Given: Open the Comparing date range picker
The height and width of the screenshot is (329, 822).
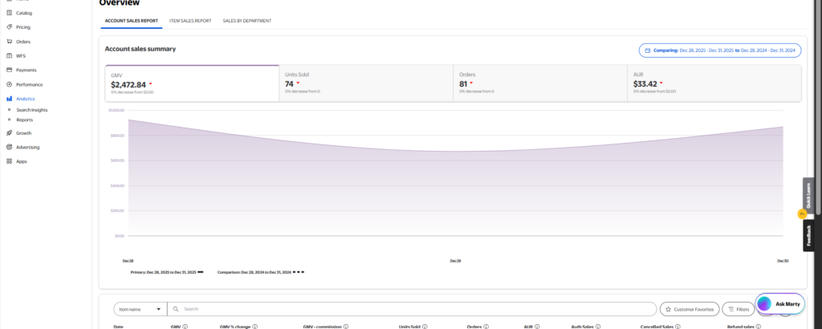Looking at the screenshot, I should point(720,51).
